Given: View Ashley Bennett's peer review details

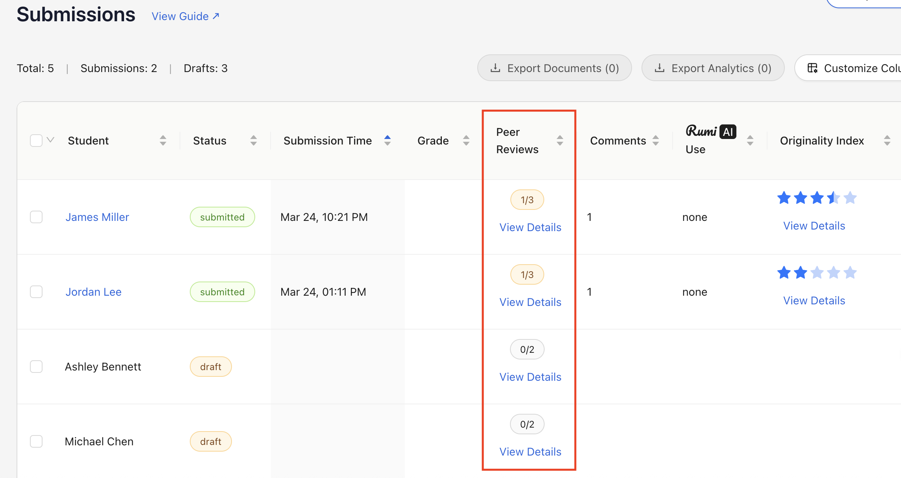Looking at the screenshot, I should [x=530, y=377].
